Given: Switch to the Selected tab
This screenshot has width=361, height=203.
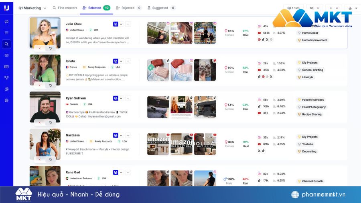Looking at the screenshot, I should [x=96, y=8].
